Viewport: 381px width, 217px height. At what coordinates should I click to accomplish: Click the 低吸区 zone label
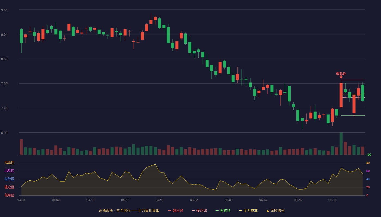(x=9, y=195)
